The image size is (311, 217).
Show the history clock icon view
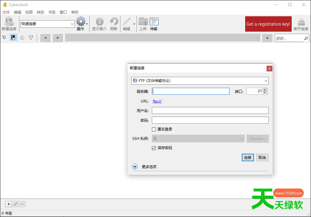pos(22,37)
